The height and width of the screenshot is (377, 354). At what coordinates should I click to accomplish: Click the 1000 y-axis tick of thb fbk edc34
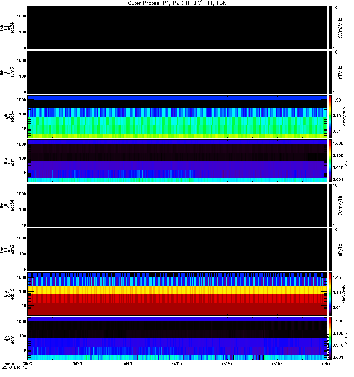[21, 100]
